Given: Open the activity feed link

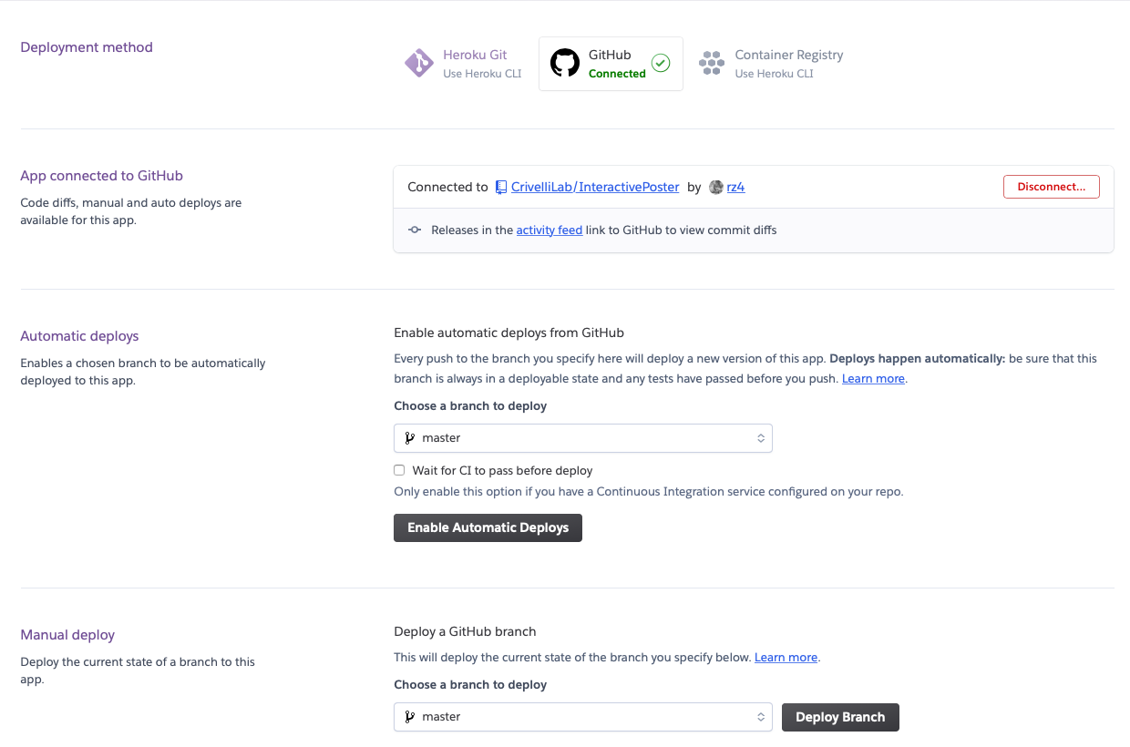Looking at the screenshot, I should tap(550, 230).
